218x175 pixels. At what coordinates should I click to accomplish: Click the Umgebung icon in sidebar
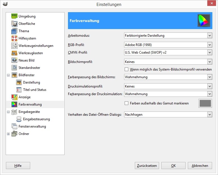(14, 16)
